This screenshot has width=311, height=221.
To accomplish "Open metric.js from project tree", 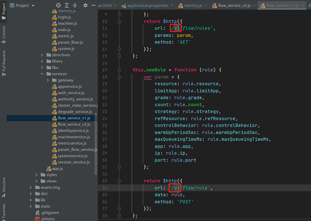I will (63, 36).
